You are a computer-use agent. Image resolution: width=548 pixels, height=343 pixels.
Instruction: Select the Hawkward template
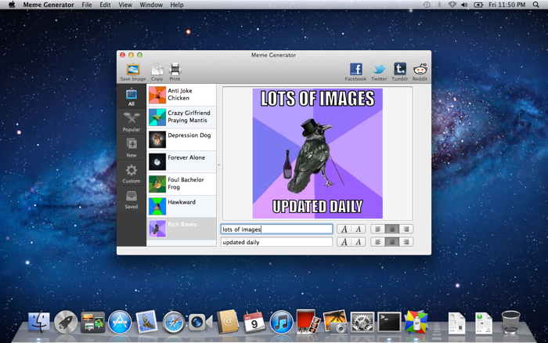[x=182, y=206]
